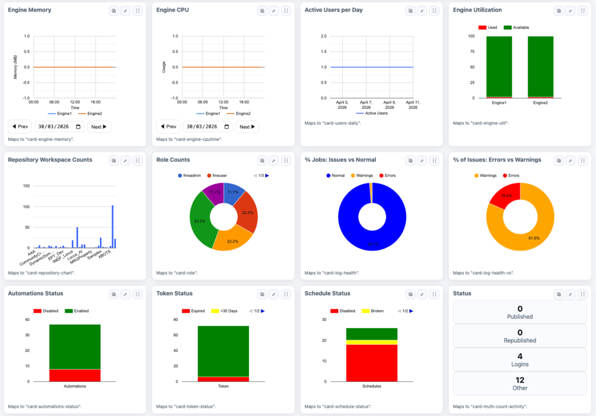
Task: Toggle Engine2 legend item in Engine Memory chart
Action: click(90, 113)
